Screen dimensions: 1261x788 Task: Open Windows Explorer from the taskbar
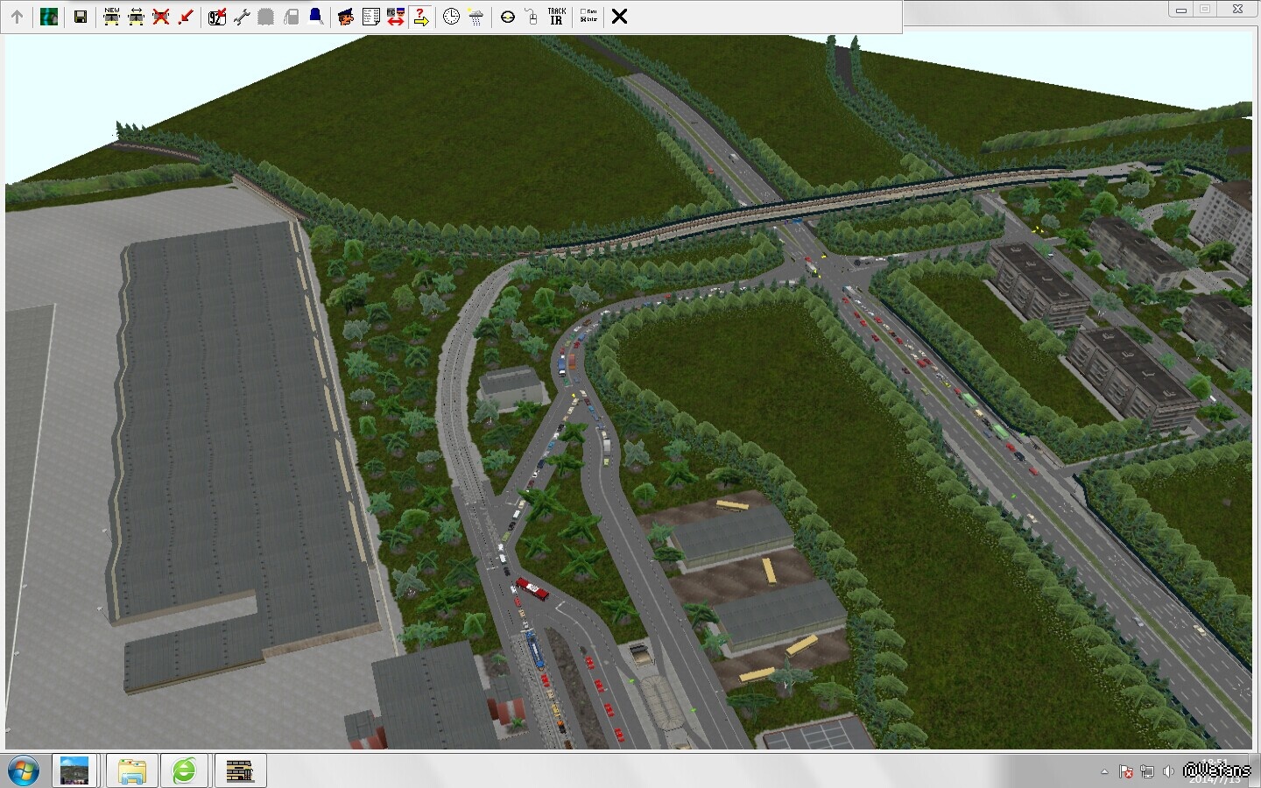click(132, 771)
